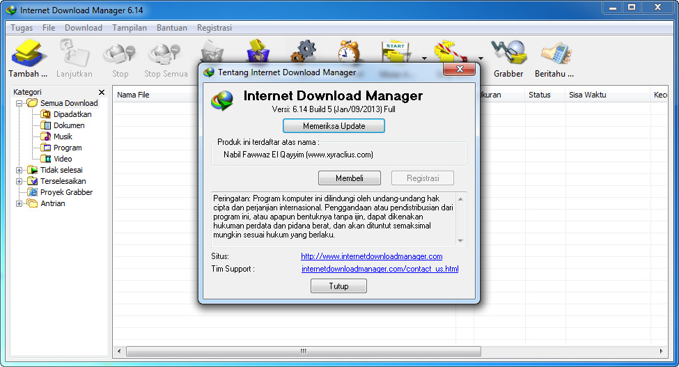Open the Tampilan menu
This screenshot has width=679, height=367.
130,28
